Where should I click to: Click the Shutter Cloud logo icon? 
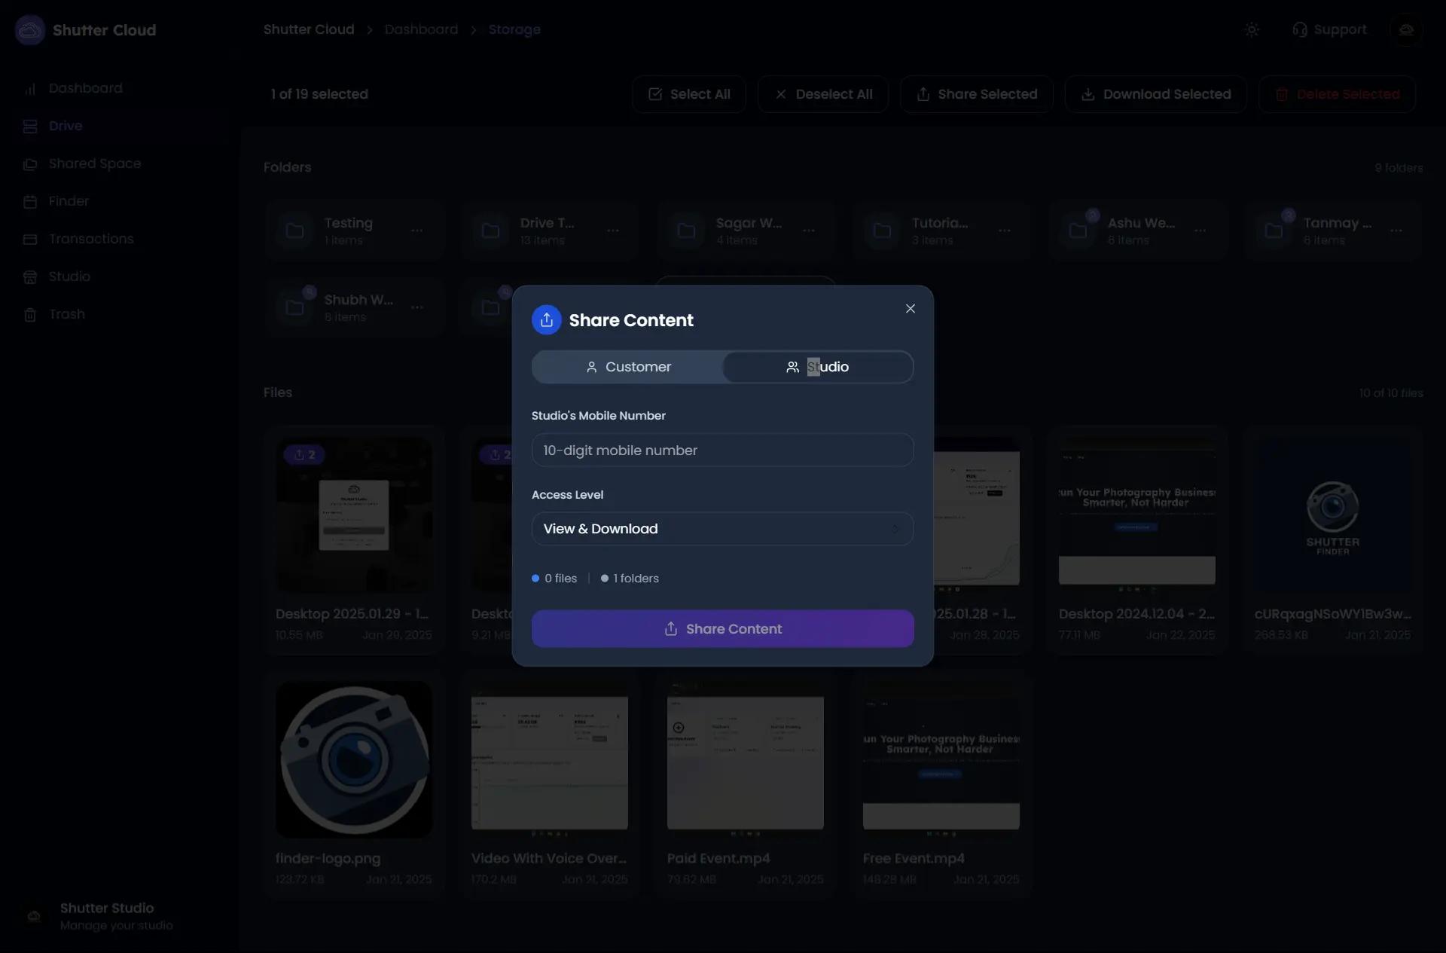tap(30, 30)
